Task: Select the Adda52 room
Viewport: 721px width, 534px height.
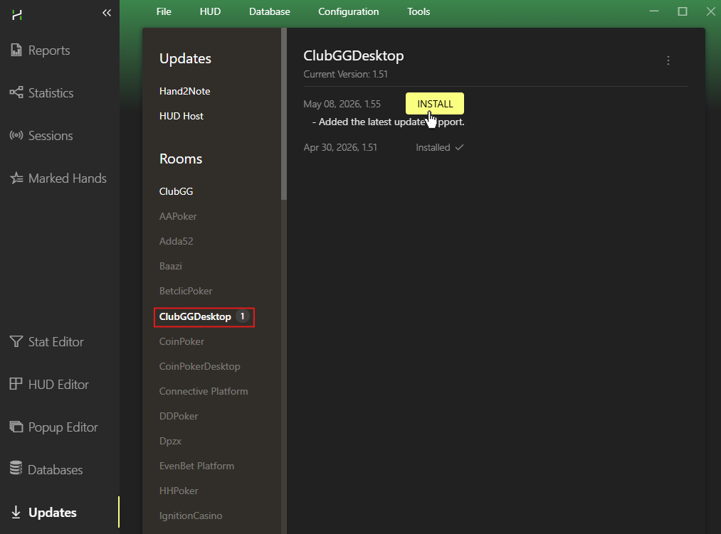Action: 176,241
